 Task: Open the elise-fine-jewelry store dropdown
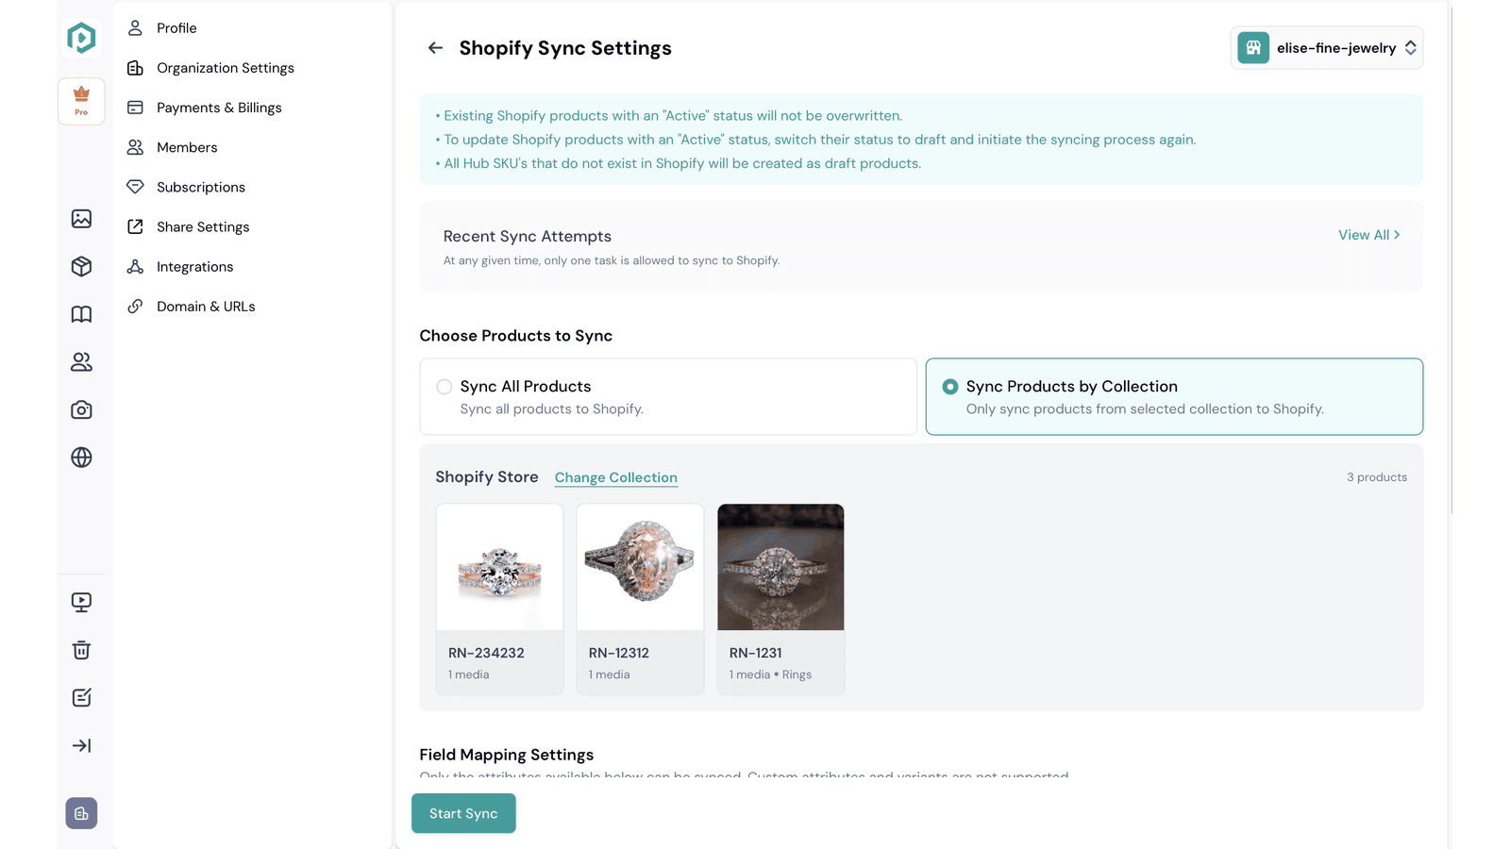click(1326, 47)
